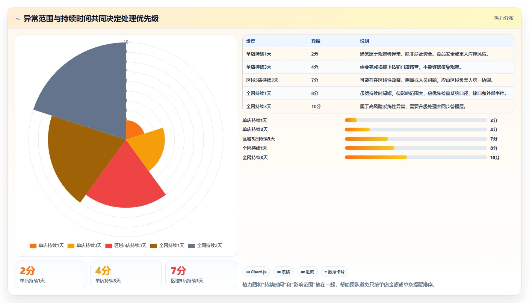529x303 pixels.
Task: Select the 数据卡片 tag chip
Action: [334, 272]
